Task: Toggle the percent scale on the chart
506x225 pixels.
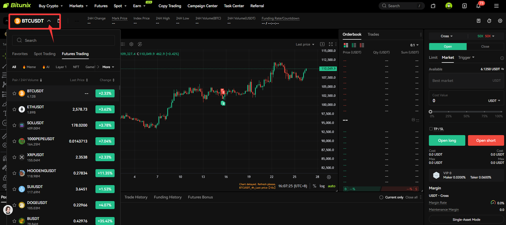Action: tap(315, 186)
